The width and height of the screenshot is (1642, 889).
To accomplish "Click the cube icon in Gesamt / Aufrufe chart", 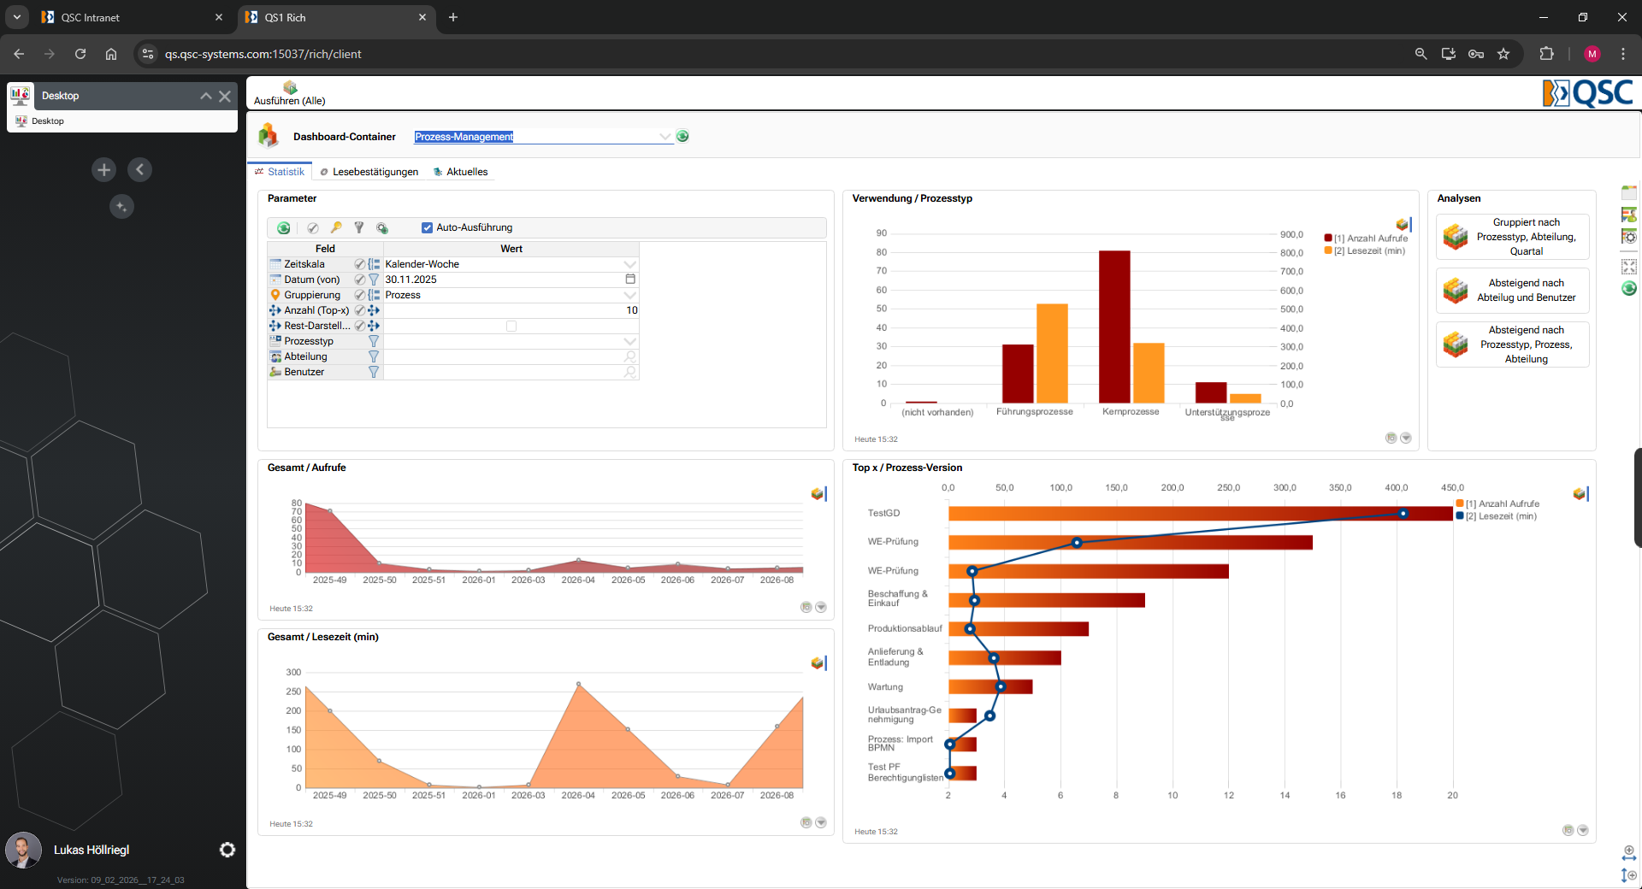I will [x=818, y=493].
